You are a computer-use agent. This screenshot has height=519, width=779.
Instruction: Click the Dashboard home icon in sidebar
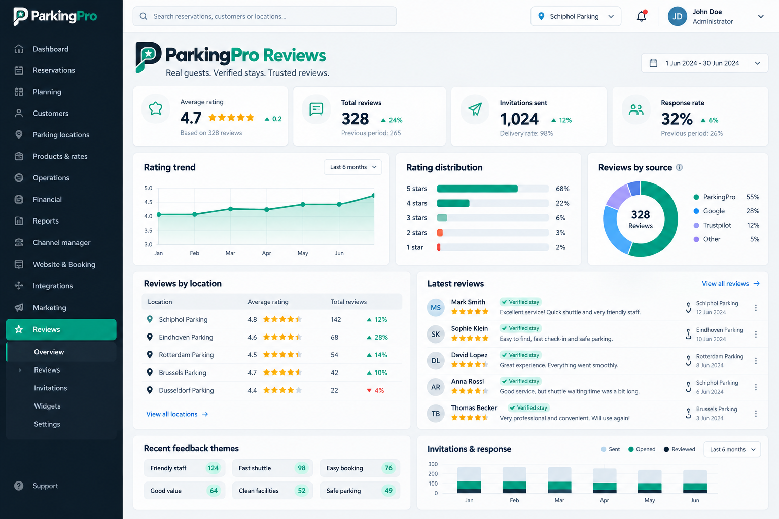click(x=19, y=49)
